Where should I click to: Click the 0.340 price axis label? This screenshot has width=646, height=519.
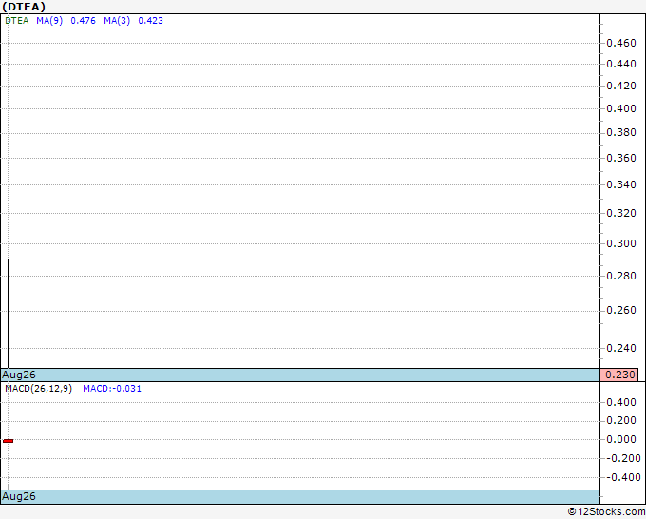[x=621, y=184]
